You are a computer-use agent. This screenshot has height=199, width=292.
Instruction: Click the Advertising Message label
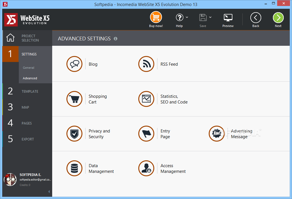click(x=242, y=134)
